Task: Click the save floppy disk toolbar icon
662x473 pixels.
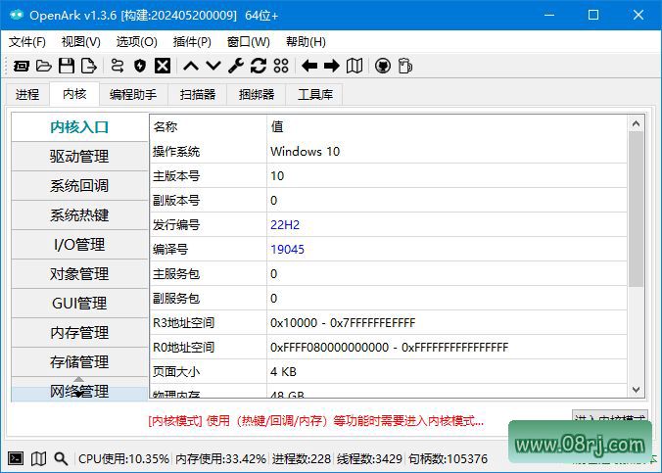Action: 67,66
